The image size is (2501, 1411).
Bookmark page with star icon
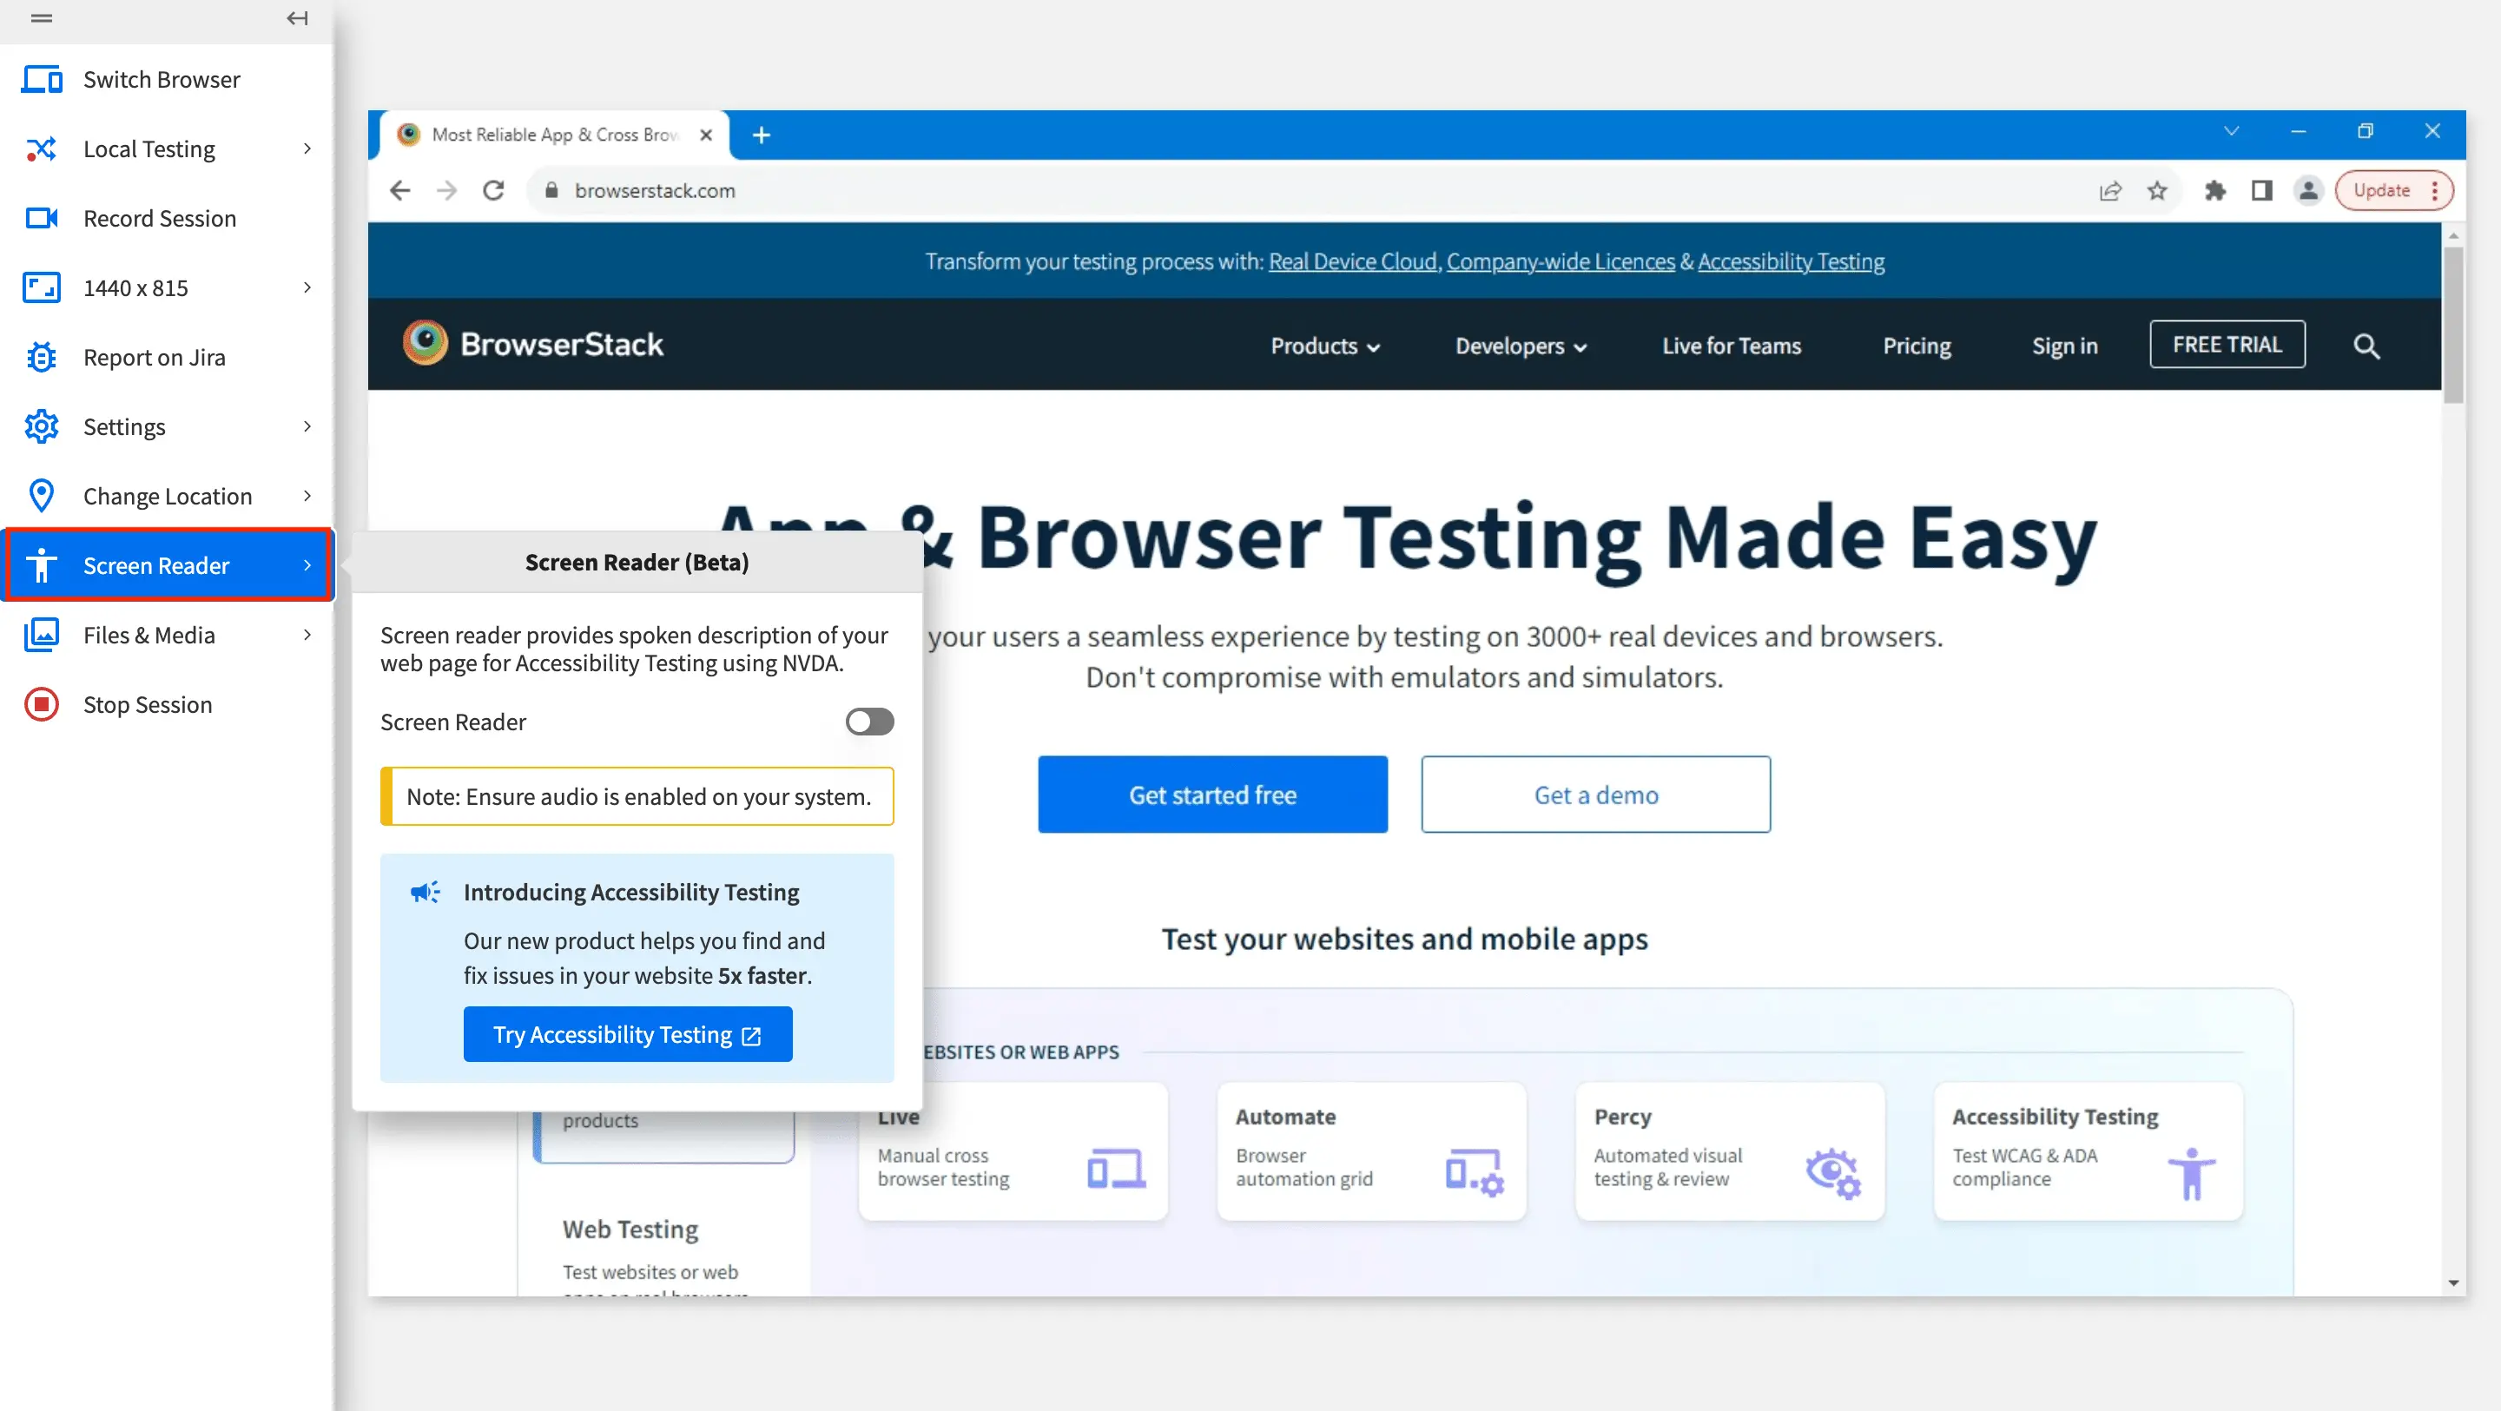pos(2157,191)
